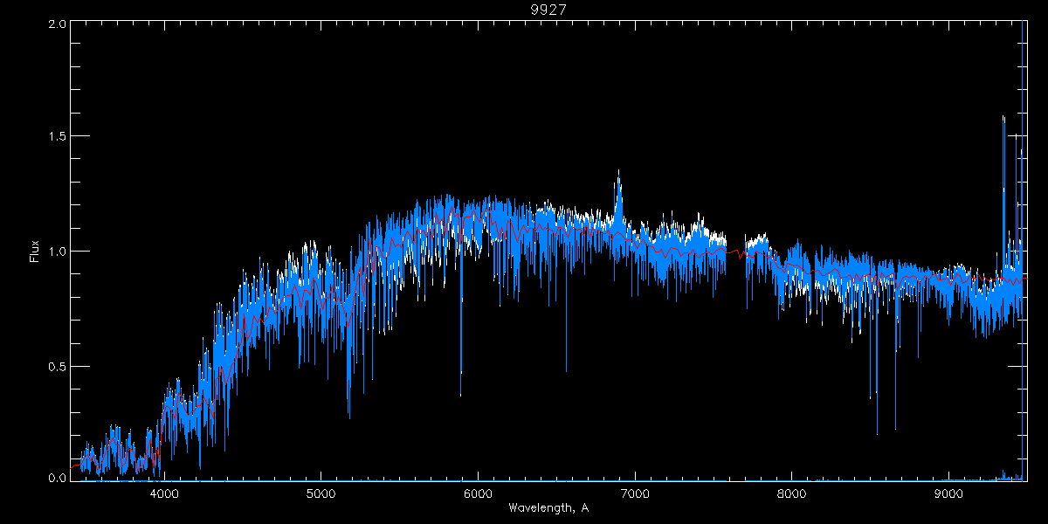Click the Flux y-axis label

[35, 252]
